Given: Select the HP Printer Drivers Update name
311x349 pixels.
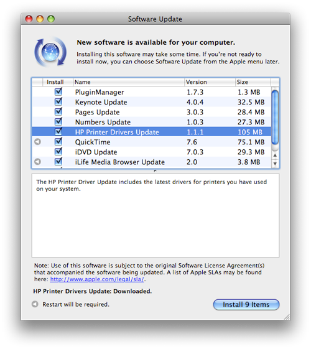Looking at the screenshot, I should point(117,133).
